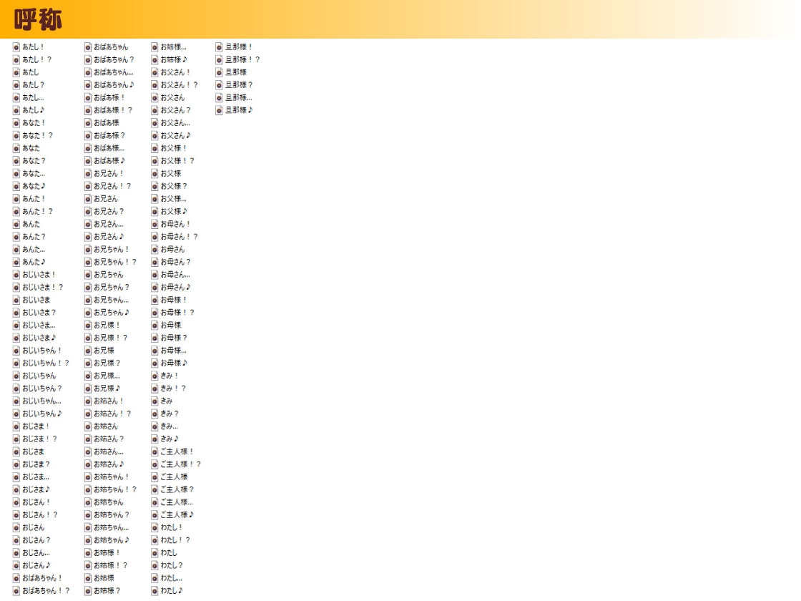Select the audio icon next to きみ！
Viewport: 801px width, 601px height.
coord(154,376)
